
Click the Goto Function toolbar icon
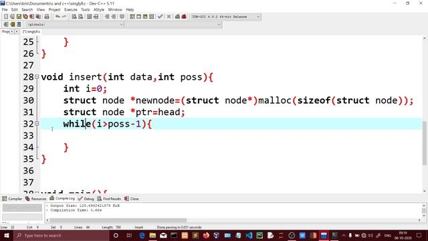[x=89, y=17]
